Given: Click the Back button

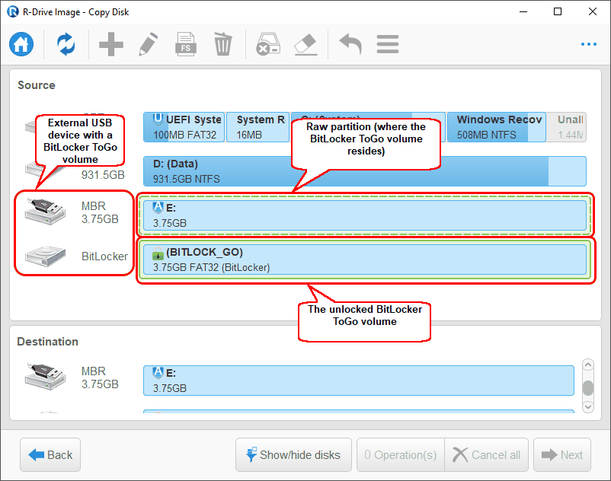Looking at the screenshot, I should [50, 454].
